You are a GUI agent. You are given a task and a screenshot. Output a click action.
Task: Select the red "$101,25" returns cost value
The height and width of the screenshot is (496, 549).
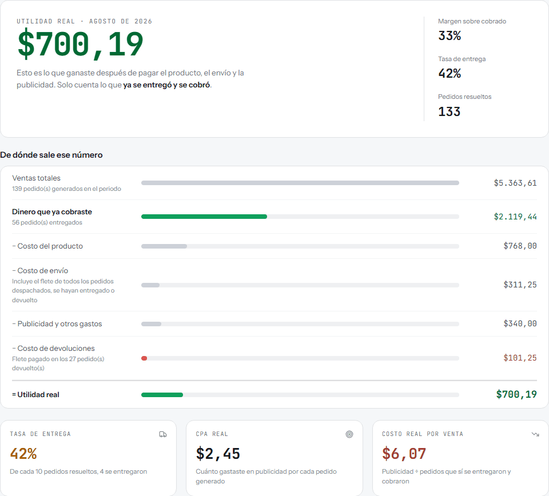(520, 358)
